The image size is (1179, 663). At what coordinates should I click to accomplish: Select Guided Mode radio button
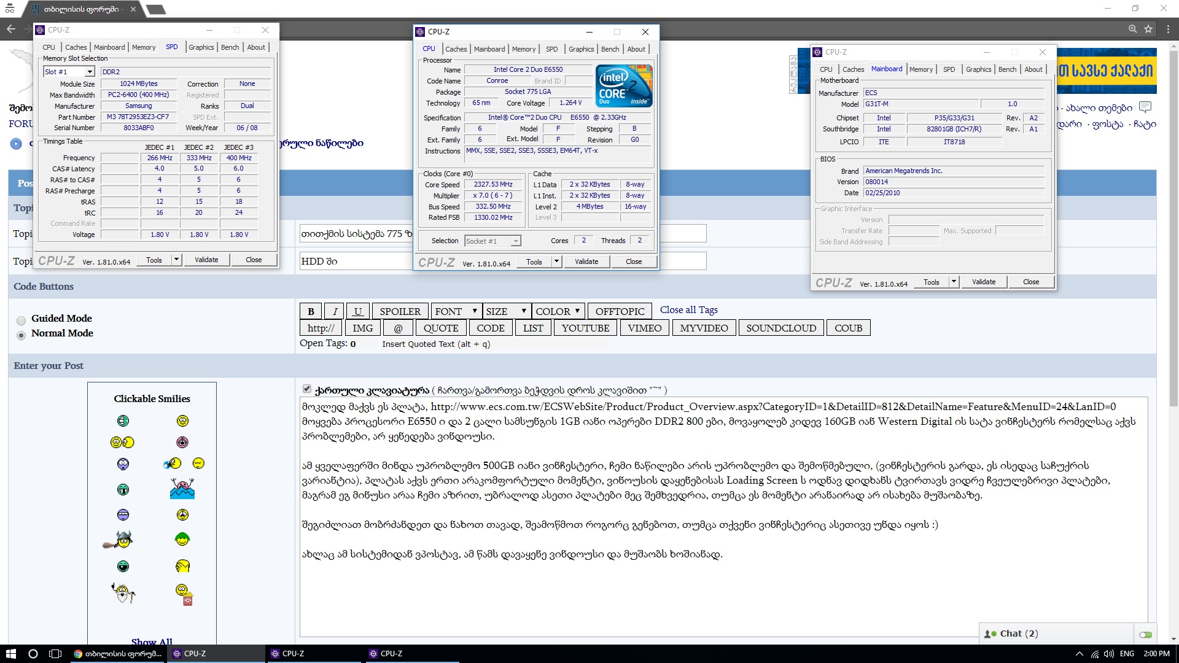[x=21, y=320]
